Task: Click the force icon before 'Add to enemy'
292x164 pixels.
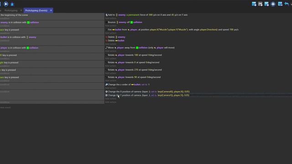Action: coord(106,15)
